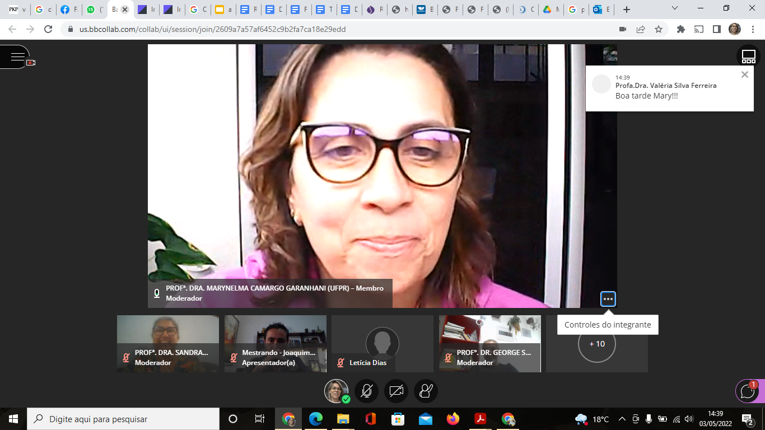Open the media cast control icon
Image resolution: width=765 pixels, height=430 pixels.
[699, 29]
